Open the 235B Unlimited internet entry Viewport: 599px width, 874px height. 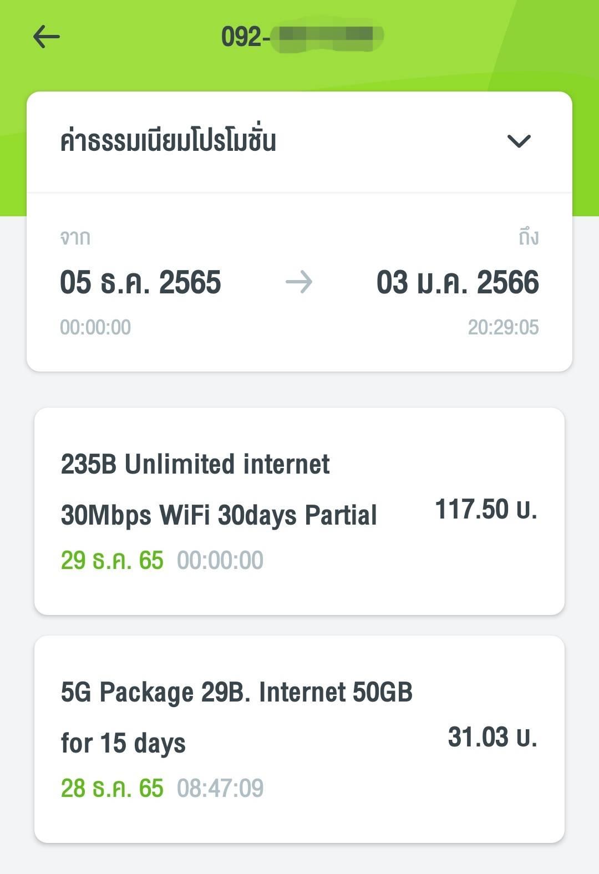pos(195,464)
